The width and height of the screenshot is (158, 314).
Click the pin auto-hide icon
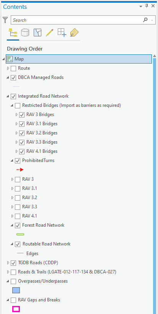147,6
